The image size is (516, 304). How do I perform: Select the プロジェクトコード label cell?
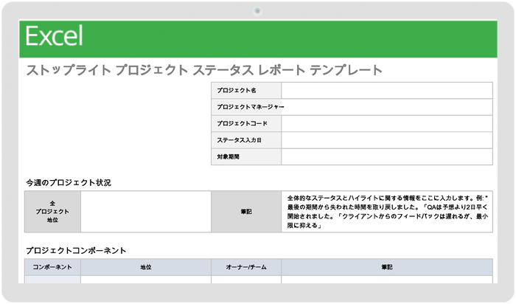point(246,123)
